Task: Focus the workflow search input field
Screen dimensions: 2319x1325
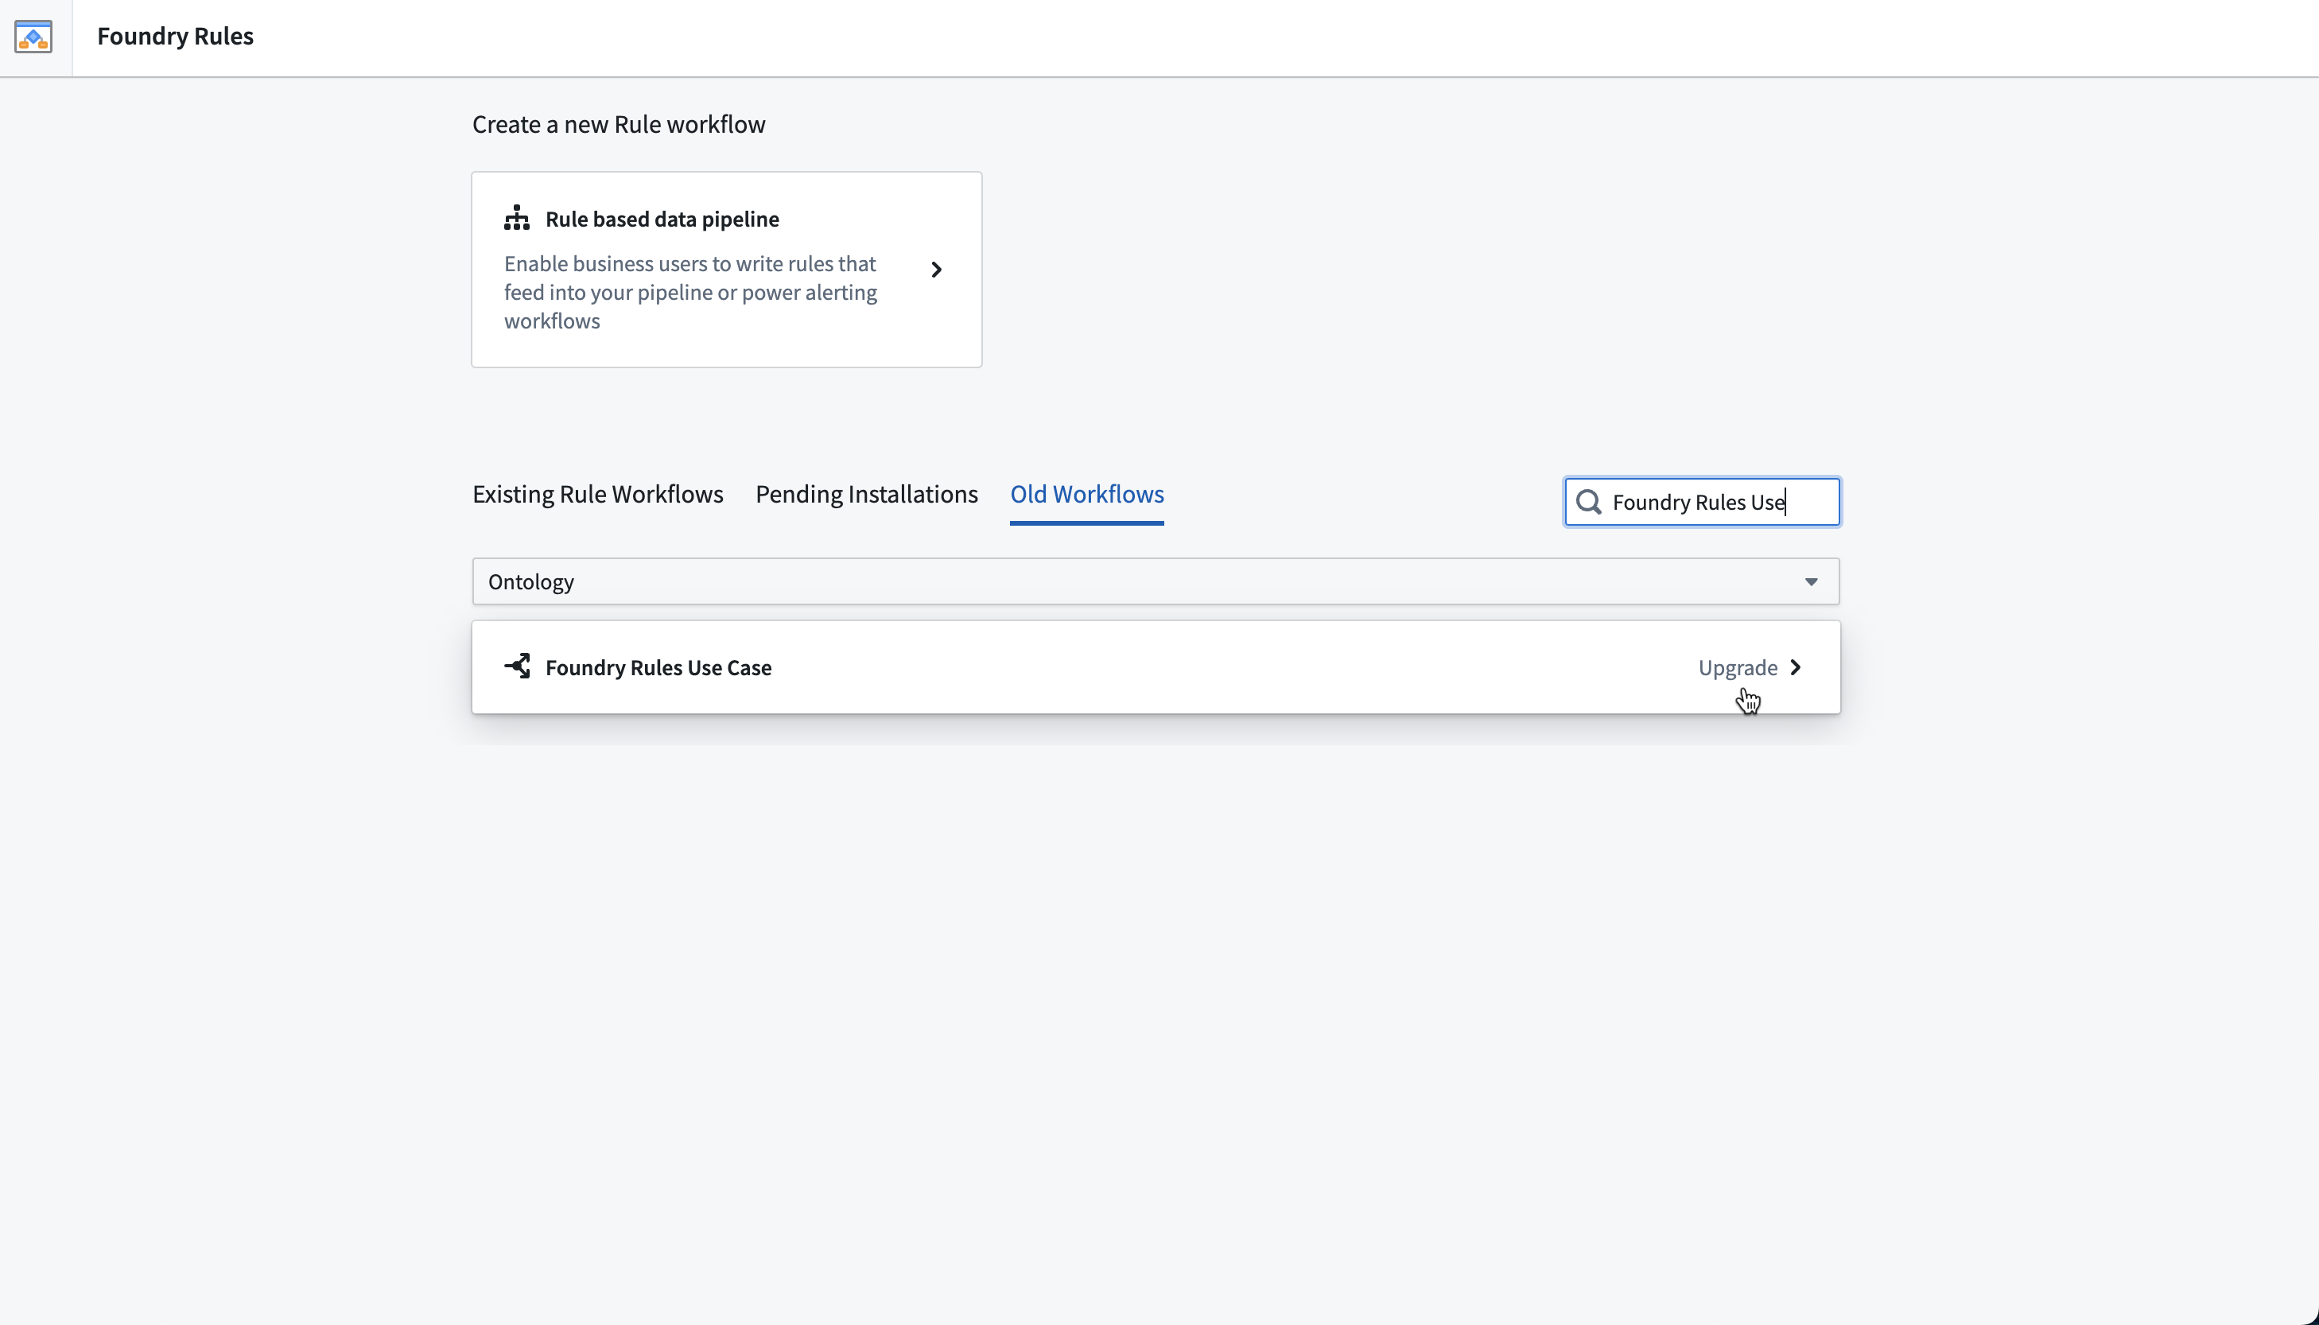Action: (1702, 503)
